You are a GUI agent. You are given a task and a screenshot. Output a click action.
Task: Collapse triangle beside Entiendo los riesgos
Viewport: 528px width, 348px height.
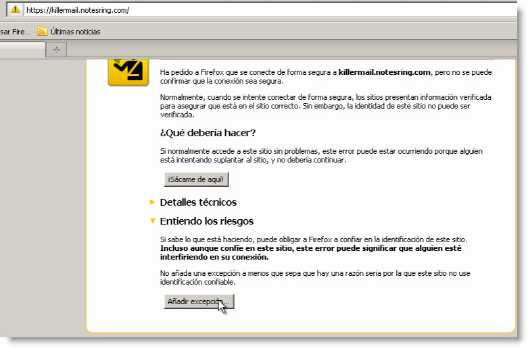(152, 221)
